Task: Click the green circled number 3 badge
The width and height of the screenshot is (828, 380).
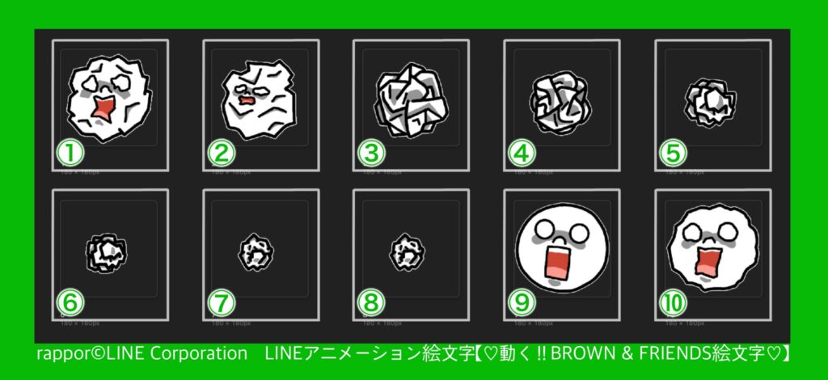Action: coord(371,154)
